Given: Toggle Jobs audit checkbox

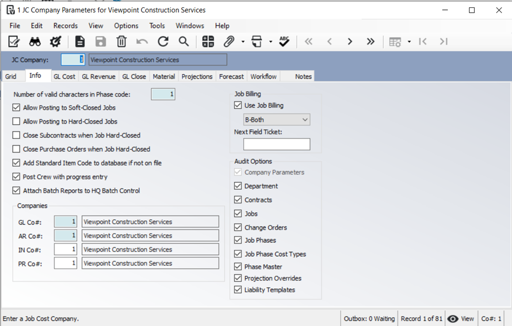Looking at the screenshot, I should [x=238, y=213].
